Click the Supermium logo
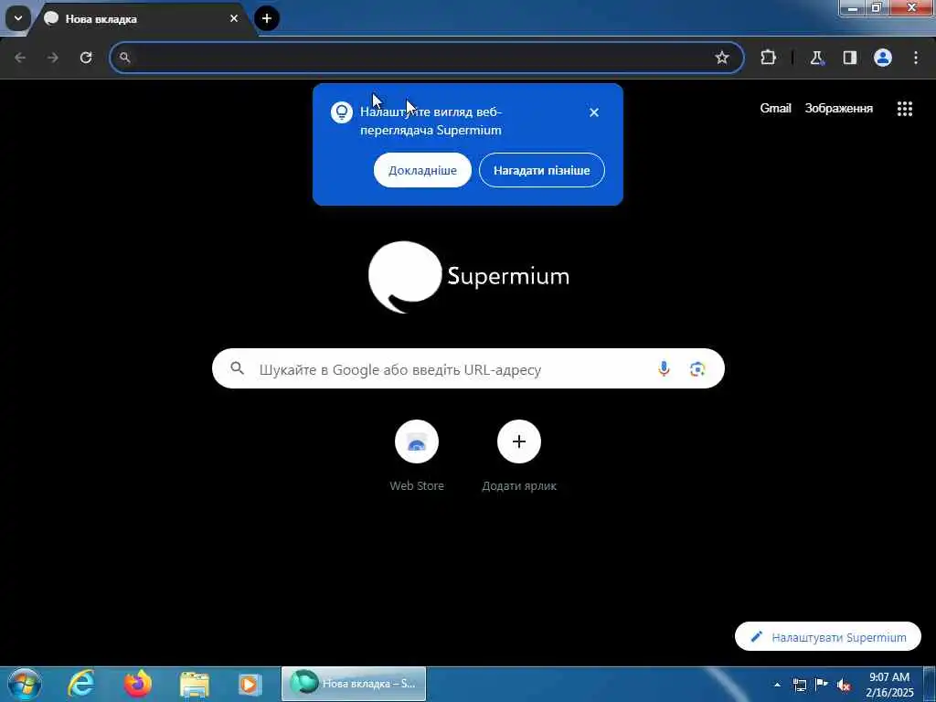The width and height of the screenshot is (936, 702). tap(469, 276)
